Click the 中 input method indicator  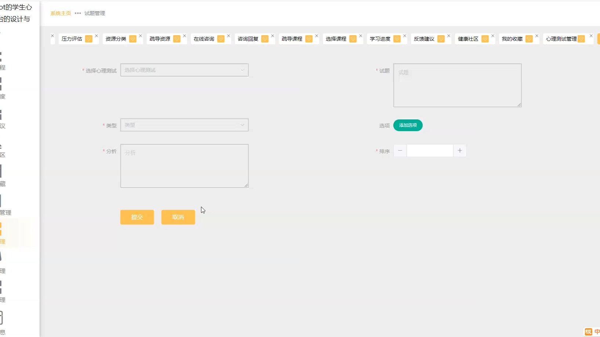tap(597, 332)
